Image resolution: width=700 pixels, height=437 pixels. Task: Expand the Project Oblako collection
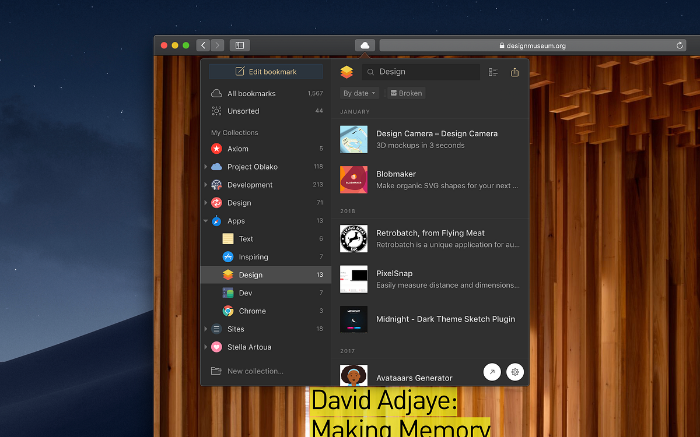[206, 167]
